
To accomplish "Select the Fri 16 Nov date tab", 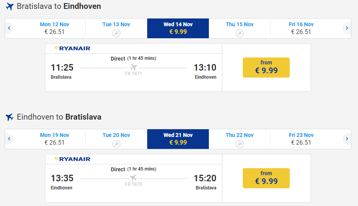I will click(301, 28).
